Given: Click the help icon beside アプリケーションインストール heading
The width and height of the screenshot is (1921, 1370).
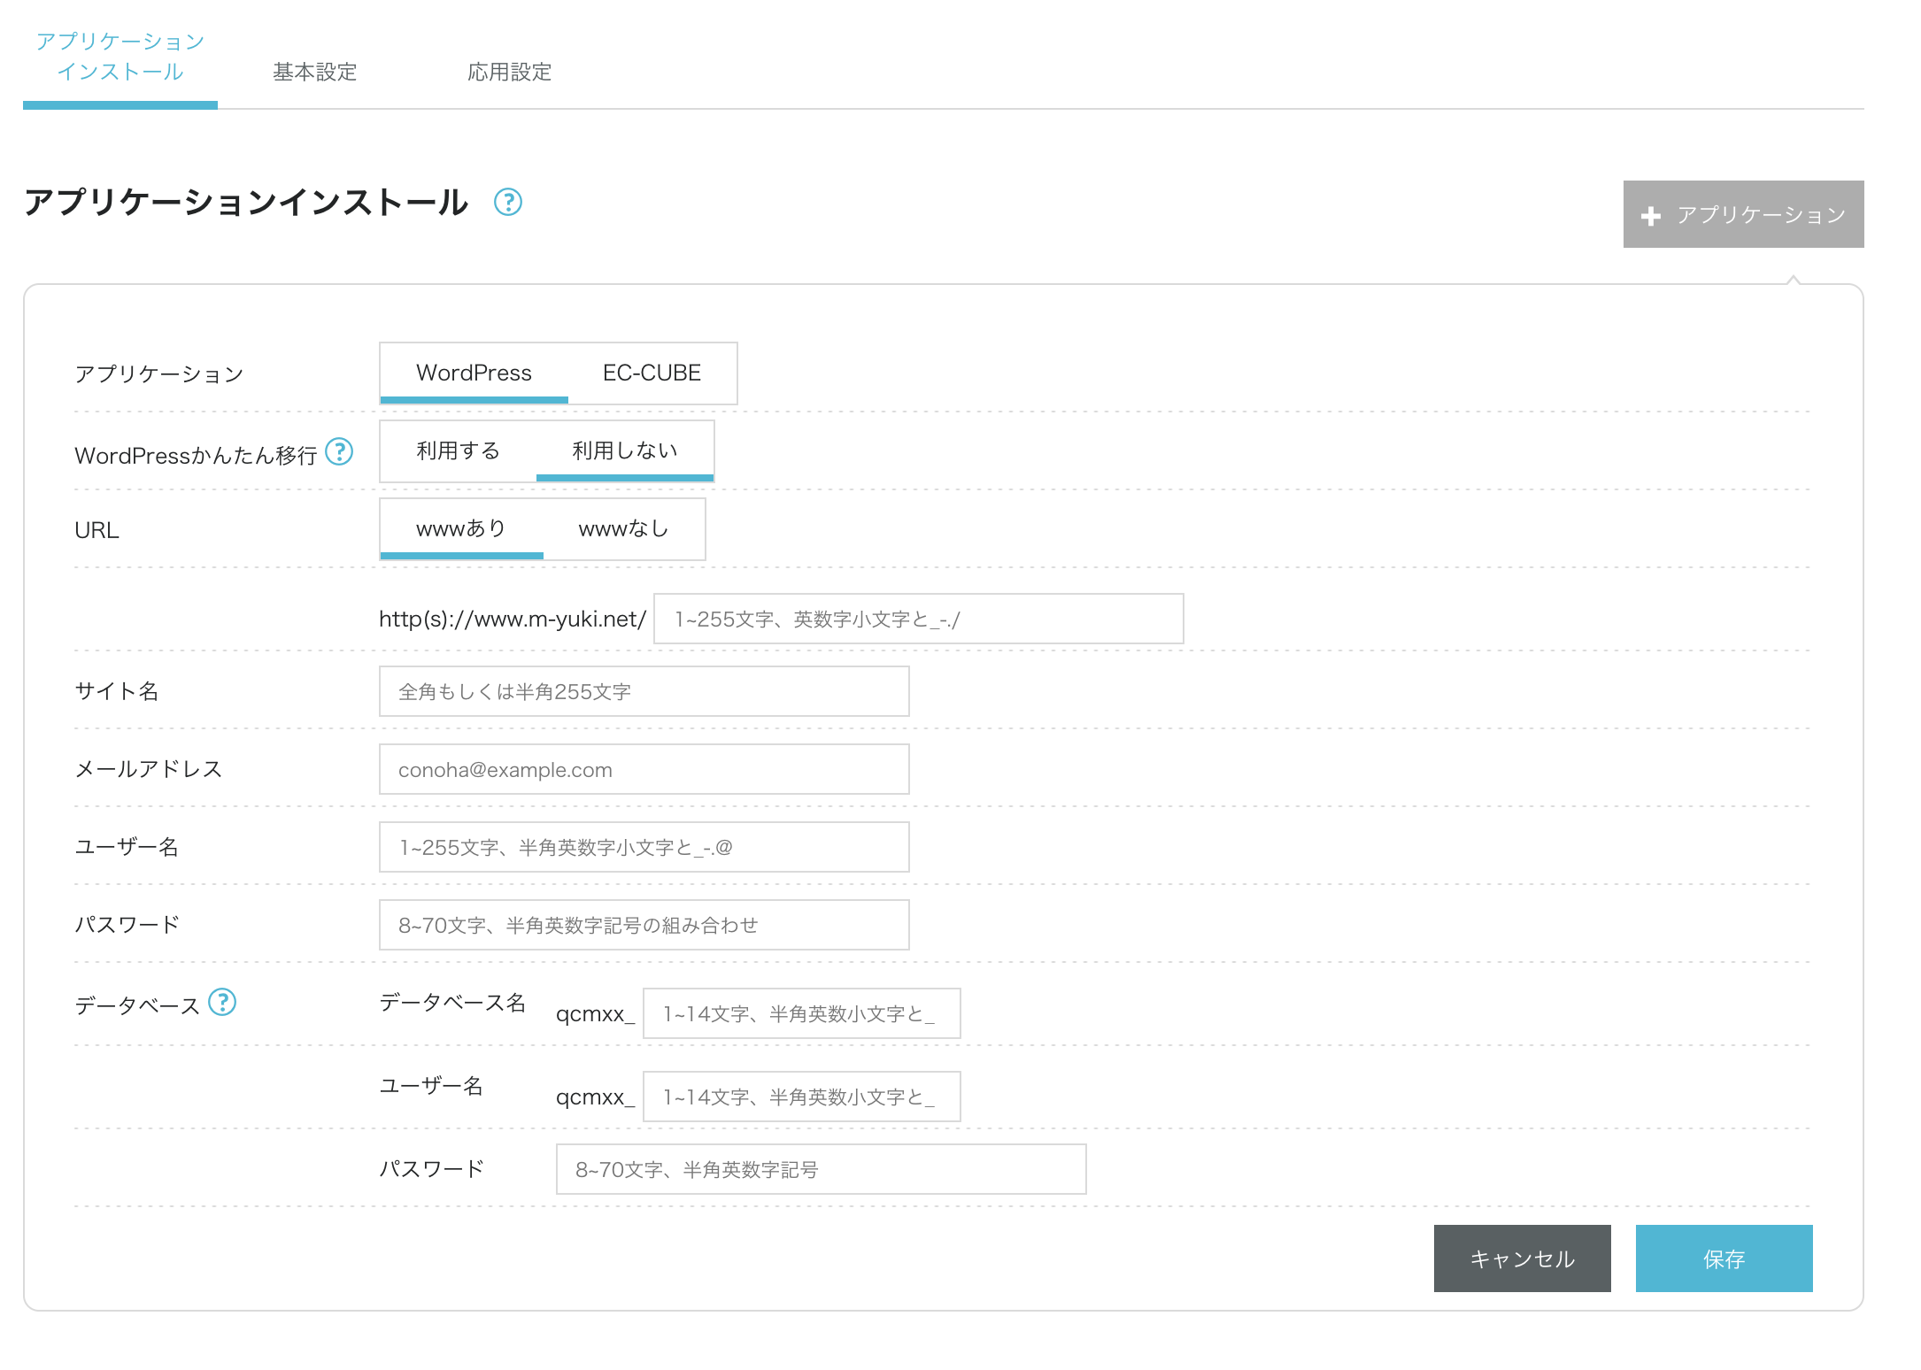Looking at the screenshot, I should click(x=508, y=202).
